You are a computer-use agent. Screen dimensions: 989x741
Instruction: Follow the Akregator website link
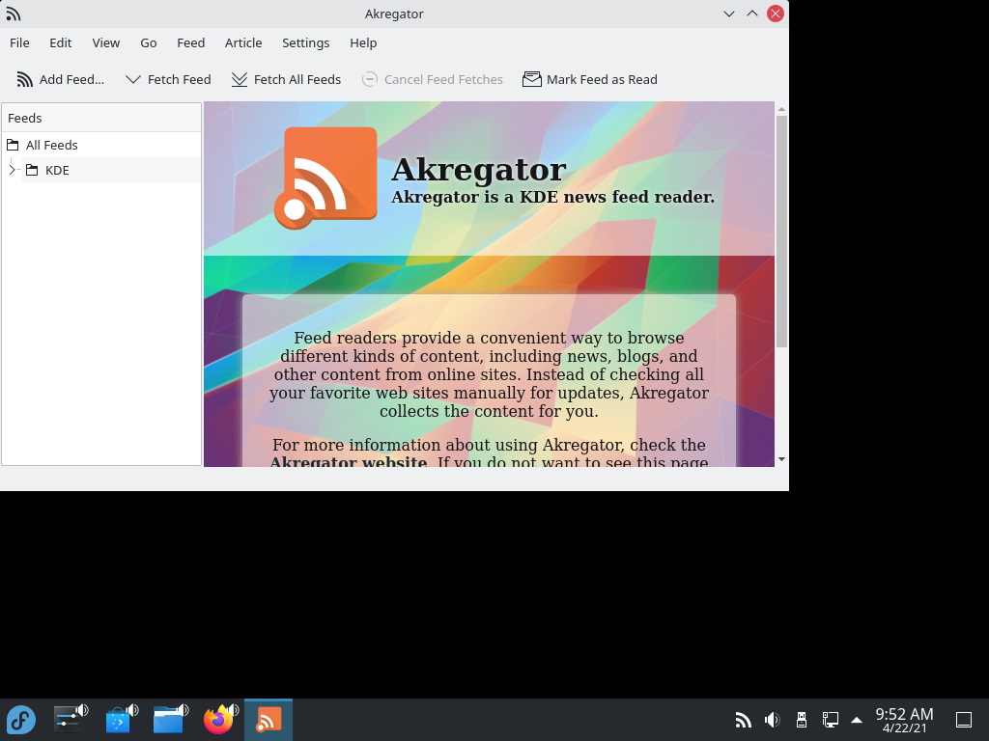point(349,462)
